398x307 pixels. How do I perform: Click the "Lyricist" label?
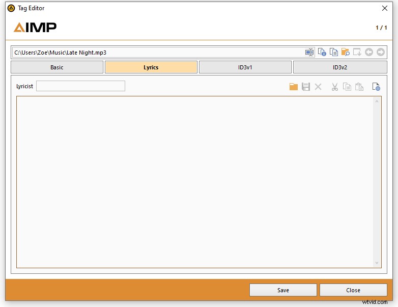(x=24, y=86)
